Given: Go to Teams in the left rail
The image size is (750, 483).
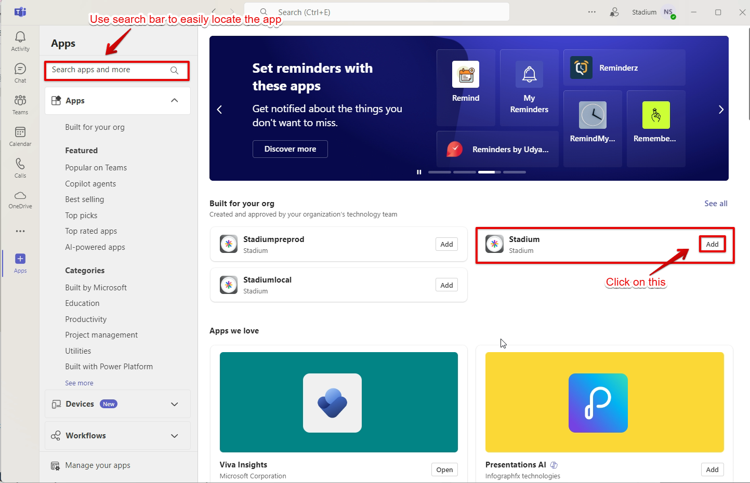Looking at the screenshot, I should point(20,104).
